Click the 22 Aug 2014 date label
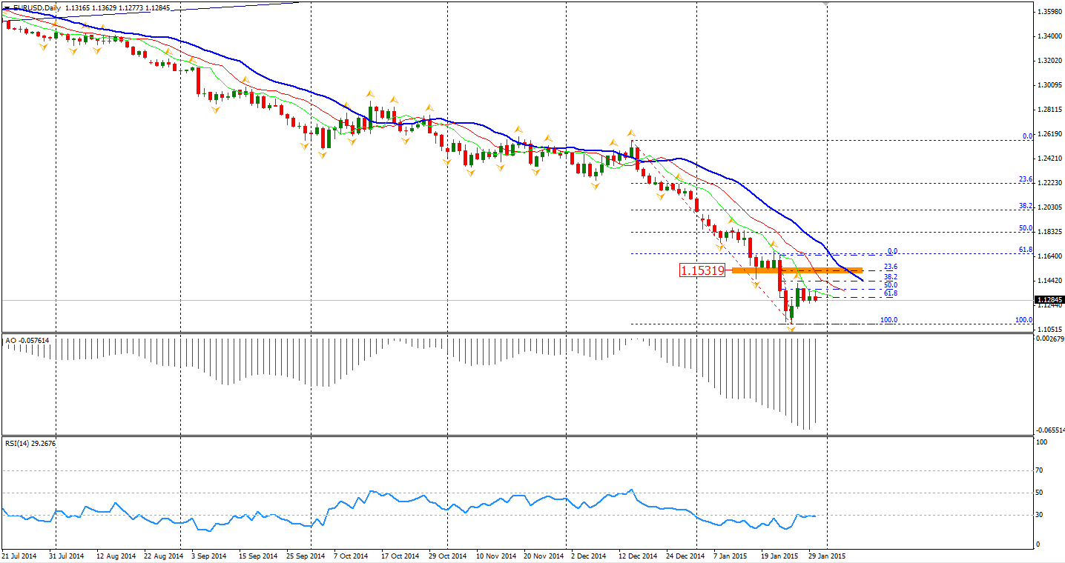 click(x=163, y=555)
